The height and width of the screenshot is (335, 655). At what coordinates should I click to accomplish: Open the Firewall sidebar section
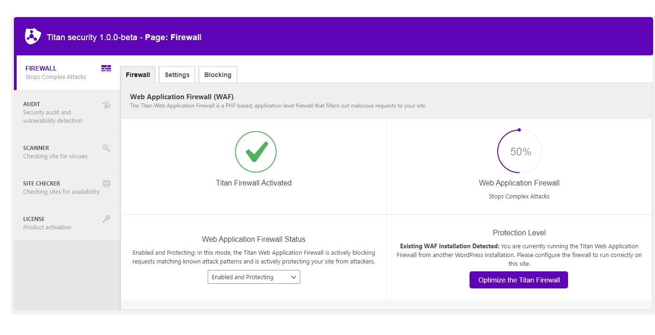(x=67, y=72)
